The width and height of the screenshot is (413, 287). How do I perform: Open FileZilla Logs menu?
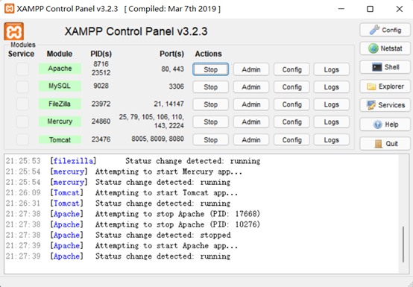click(x=331, y=104)
